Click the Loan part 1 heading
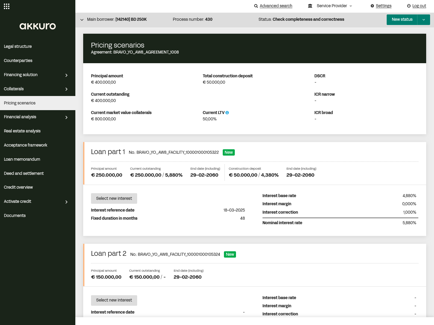Screen dimensions: 434x325 click(108, 152)
